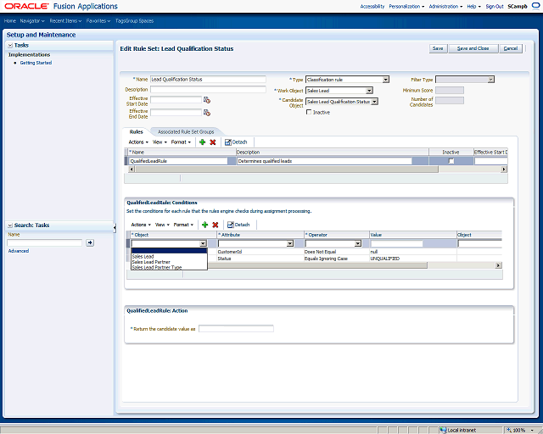
Task: Collapse the Search: Tasks panel
Action: (10, 225)
